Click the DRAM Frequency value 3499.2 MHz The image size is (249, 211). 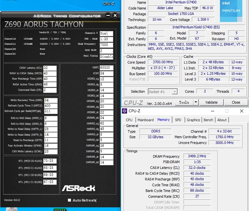coord(197,156)
